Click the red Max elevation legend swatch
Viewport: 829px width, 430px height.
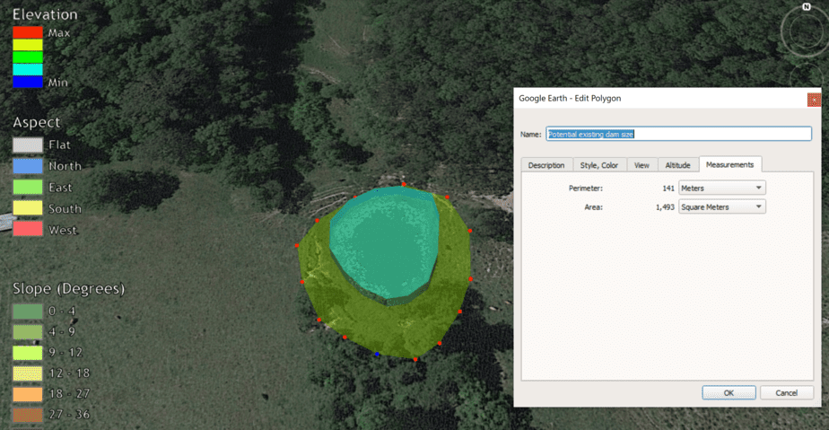[x=28, y=32]
